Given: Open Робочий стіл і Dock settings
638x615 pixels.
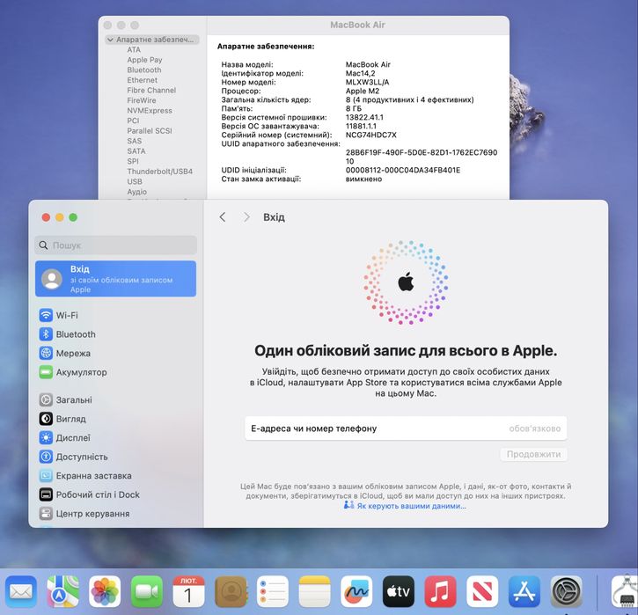Looking at the screenshot, I should point(90,494).
